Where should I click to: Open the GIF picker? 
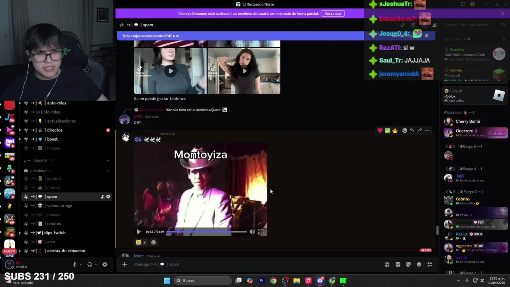398,264
